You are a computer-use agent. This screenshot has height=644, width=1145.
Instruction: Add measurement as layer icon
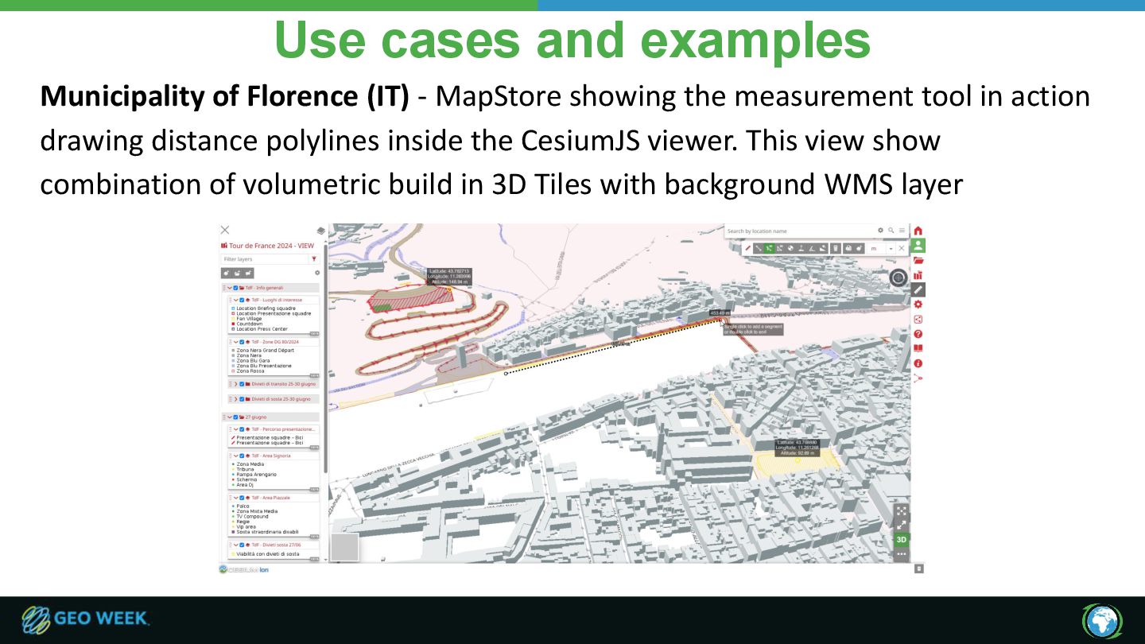tap(860, 248)
